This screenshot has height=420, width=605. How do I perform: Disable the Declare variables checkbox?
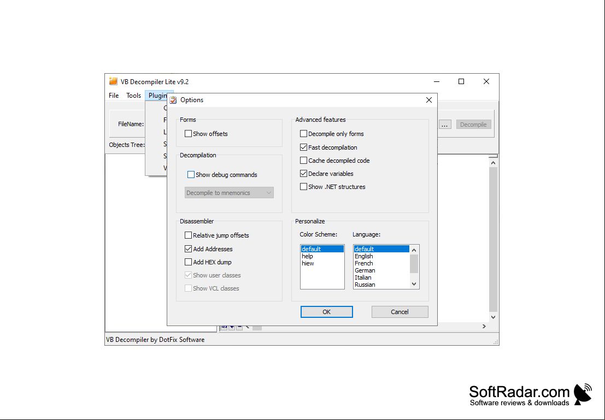[304, 174]
